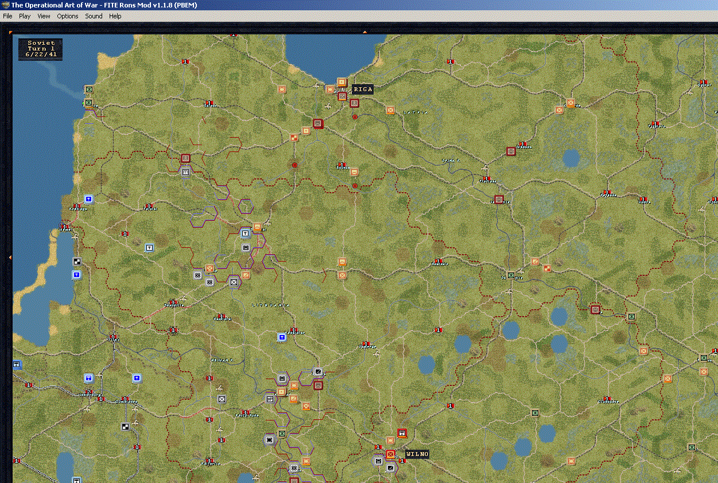Select leftmost blue HQ at the map's west edge

[17, 365]
